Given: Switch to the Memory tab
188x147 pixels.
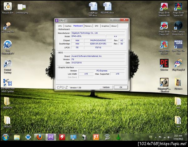Looking at the screenshot, I should point(88,26).
